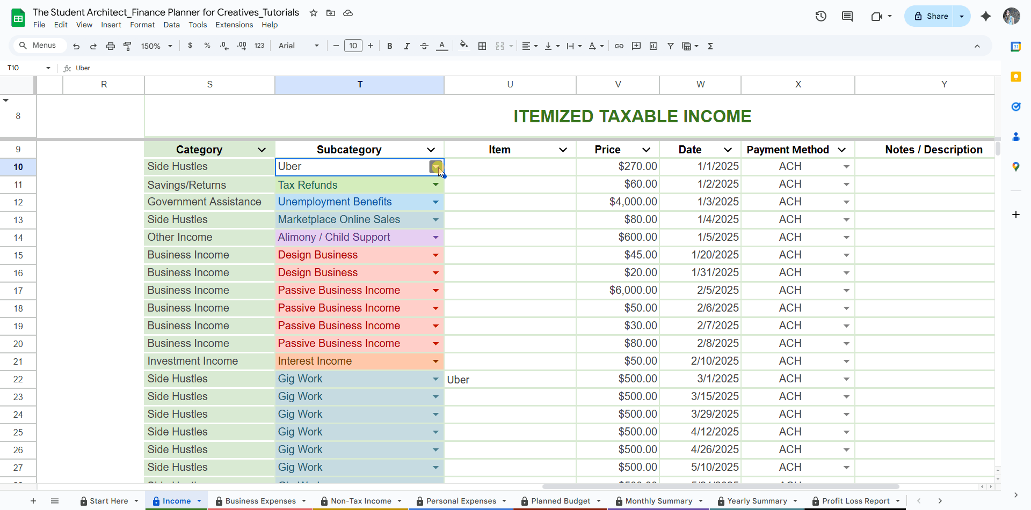This screenshot has width=1031, height=510.
Task: Open the Price column filter dropdown
Action: pos(646,150)
